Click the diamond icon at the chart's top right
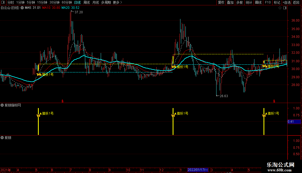302x173 pixels. click(x=280, y=8)
